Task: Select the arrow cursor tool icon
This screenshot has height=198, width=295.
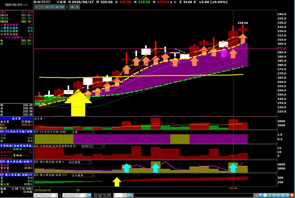Action: tap(261, 195)
